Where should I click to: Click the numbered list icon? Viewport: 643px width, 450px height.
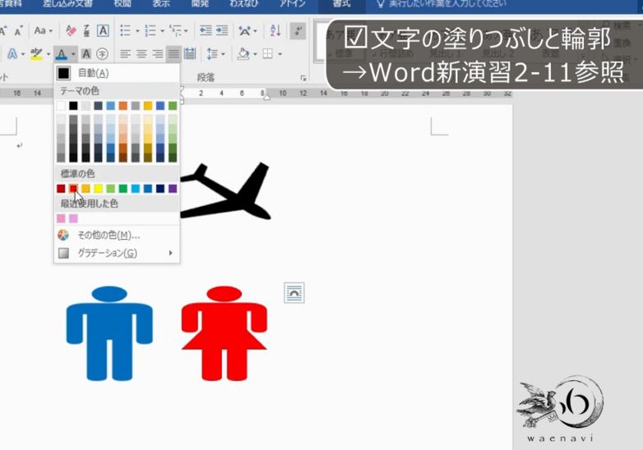(150, 30)
